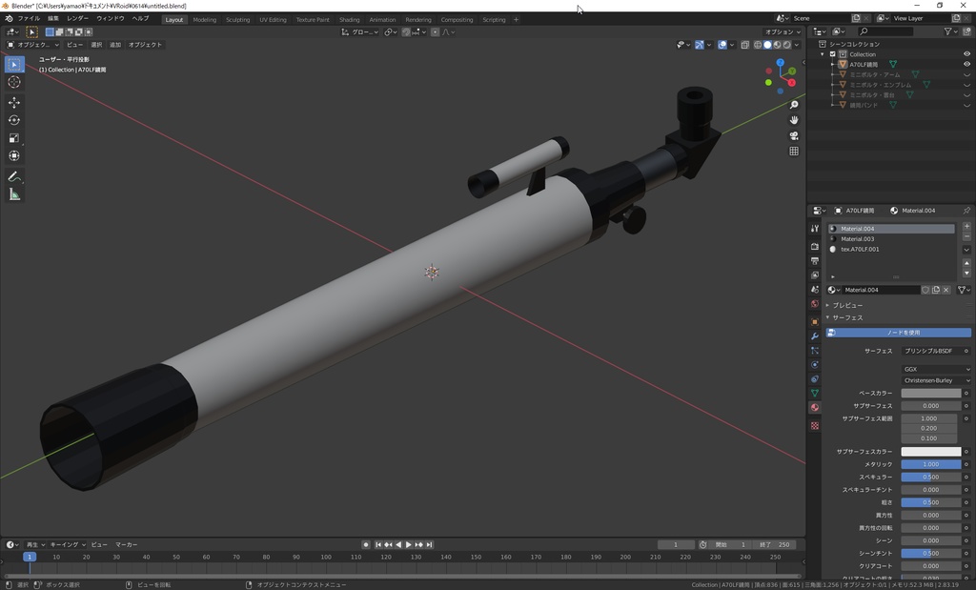Viewport: 976px width, 590px height.
Task: Open the レンダー menu
Action: point(77,19)
